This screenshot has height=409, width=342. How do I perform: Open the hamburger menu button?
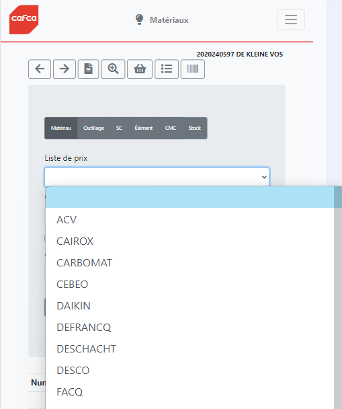click(291, 20)
